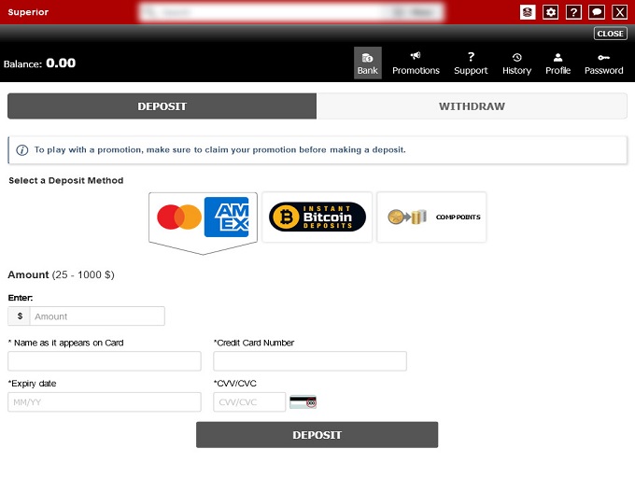The image size is (635, 477).
Task: Click the CVV card hint icon
Action: click(x=303, y=402)
